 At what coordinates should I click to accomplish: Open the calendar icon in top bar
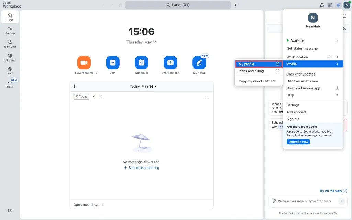(330, 5)
